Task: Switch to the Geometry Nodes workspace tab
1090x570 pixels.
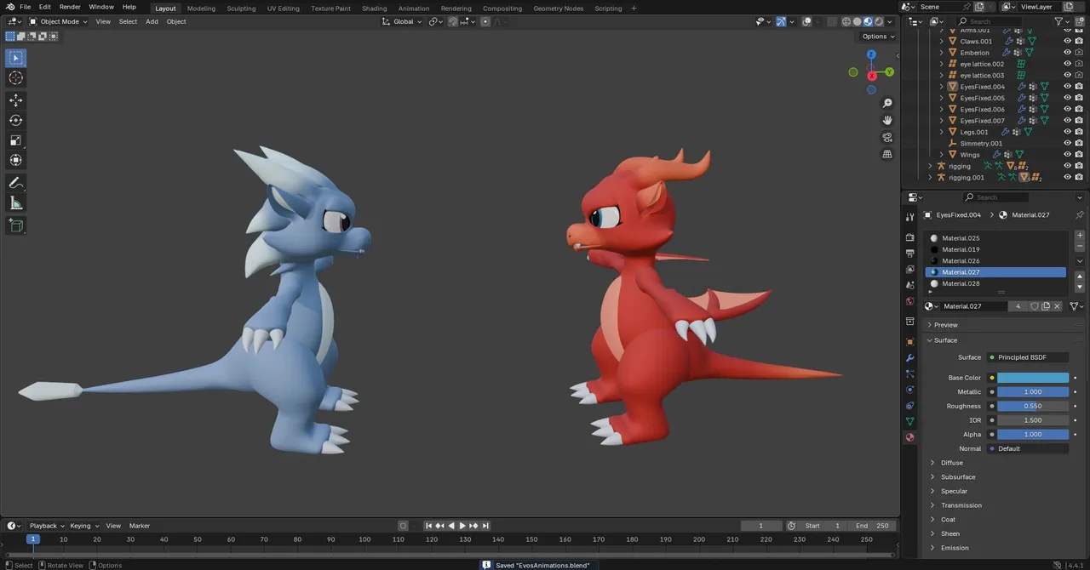Action: [559, 9]
